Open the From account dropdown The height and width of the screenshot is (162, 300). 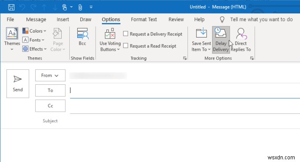click(x=50, y=75)
